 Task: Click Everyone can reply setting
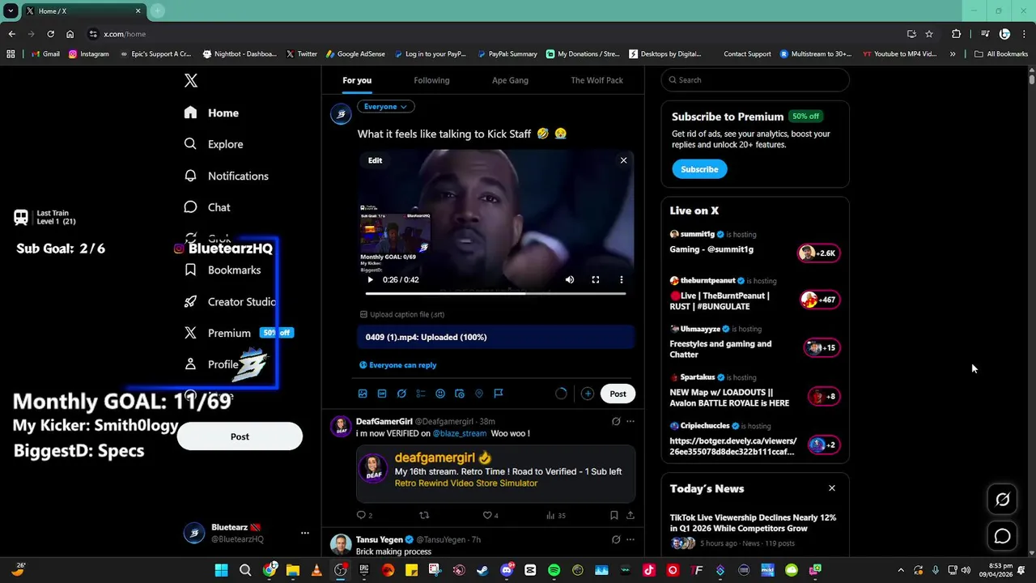pyautogui.click(x=397, y=365)
